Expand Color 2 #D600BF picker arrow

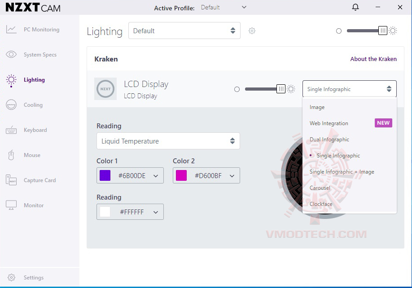232,176
